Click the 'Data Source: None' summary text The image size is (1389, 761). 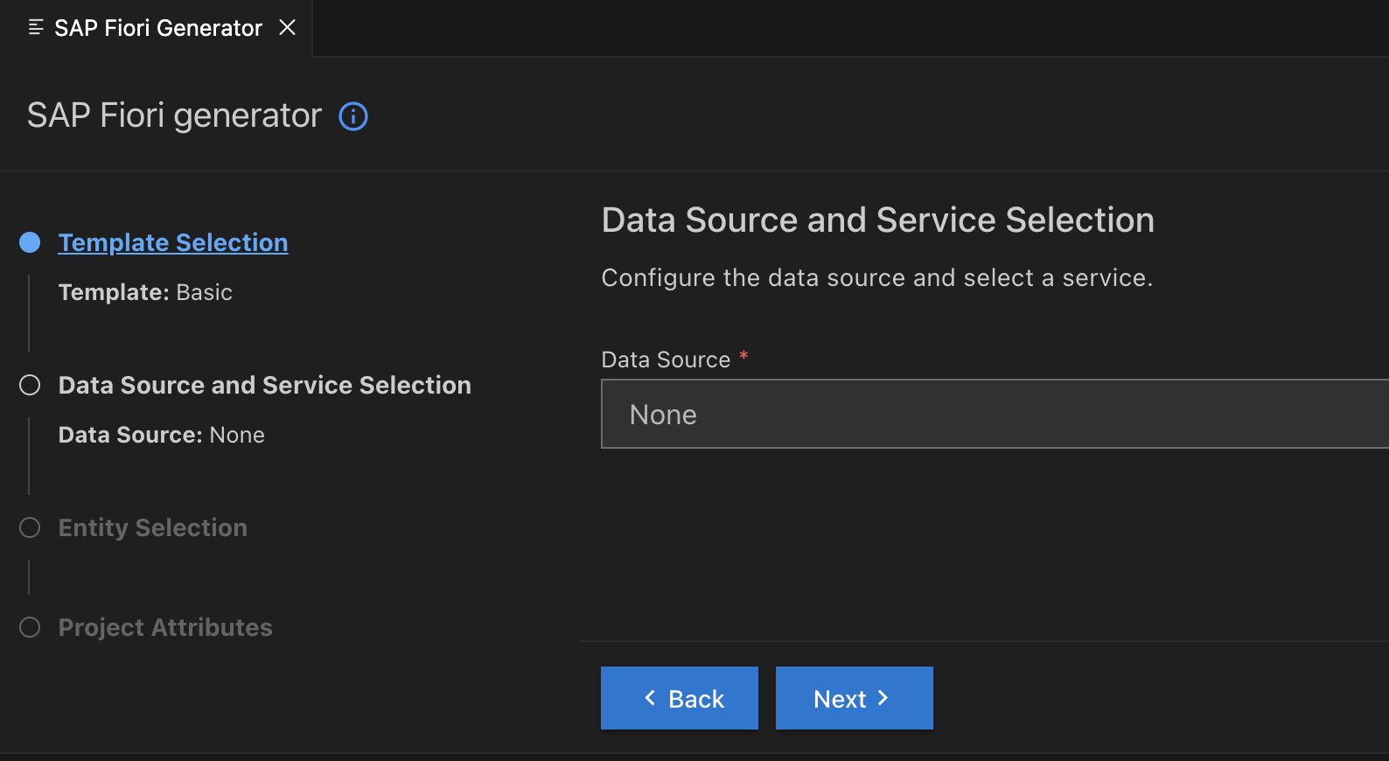162,435
